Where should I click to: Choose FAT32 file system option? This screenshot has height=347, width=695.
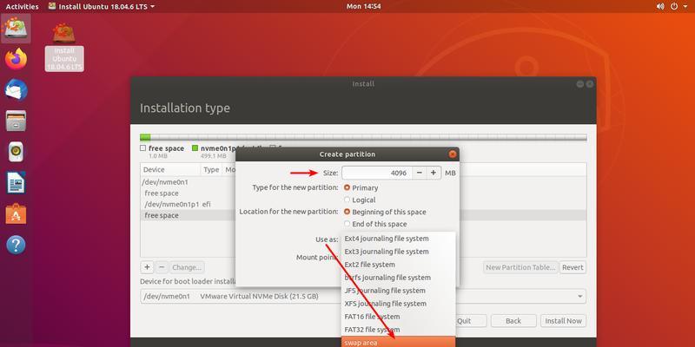(x=398, y=330)
